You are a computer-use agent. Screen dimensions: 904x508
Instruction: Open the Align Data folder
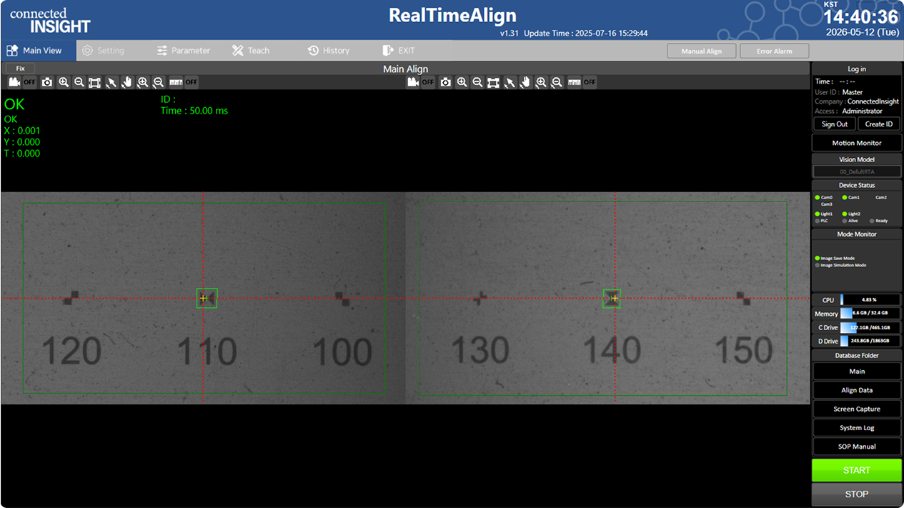857,390
